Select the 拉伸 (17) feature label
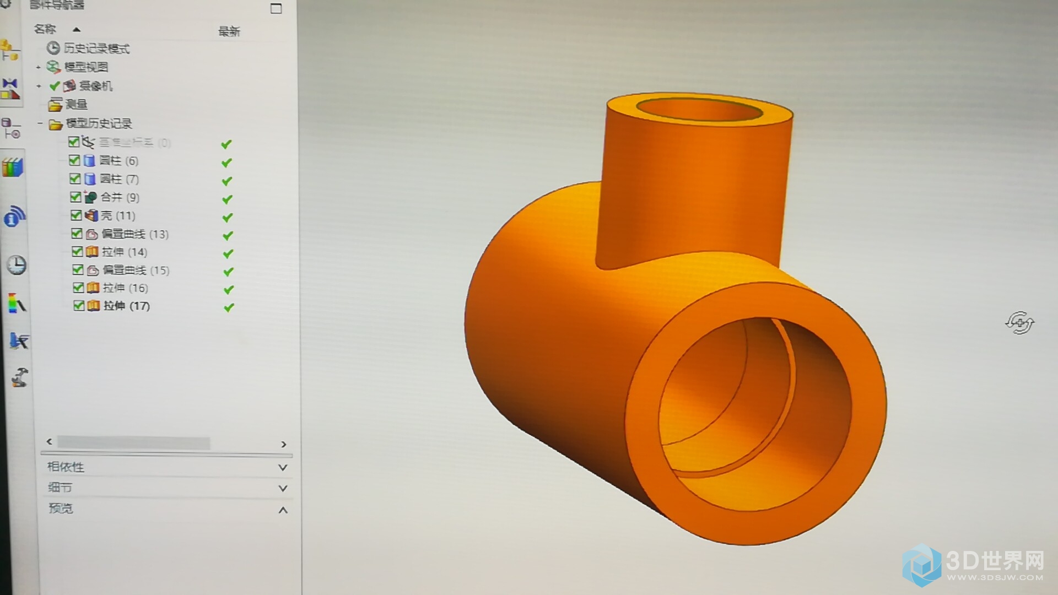 (126, 306)
